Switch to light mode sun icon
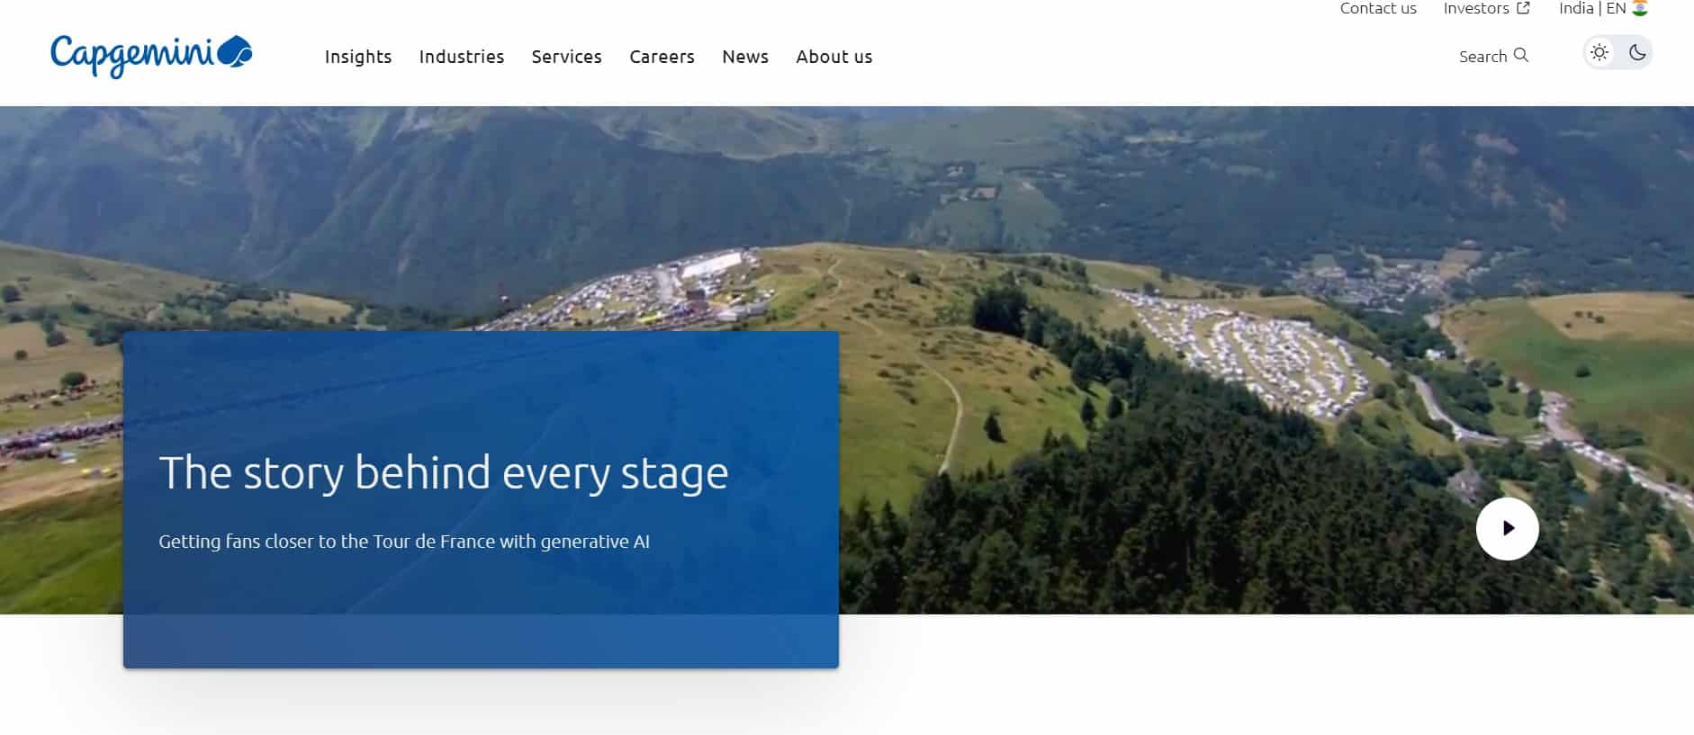The image size is (1694, 735). [1599, 52]
